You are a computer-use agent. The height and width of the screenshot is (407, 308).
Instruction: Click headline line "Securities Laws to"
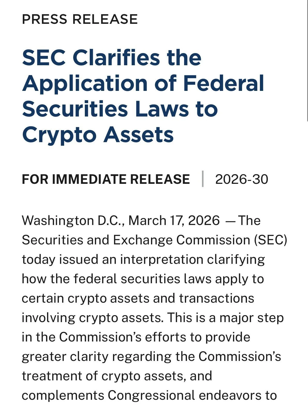coord(120,109)
